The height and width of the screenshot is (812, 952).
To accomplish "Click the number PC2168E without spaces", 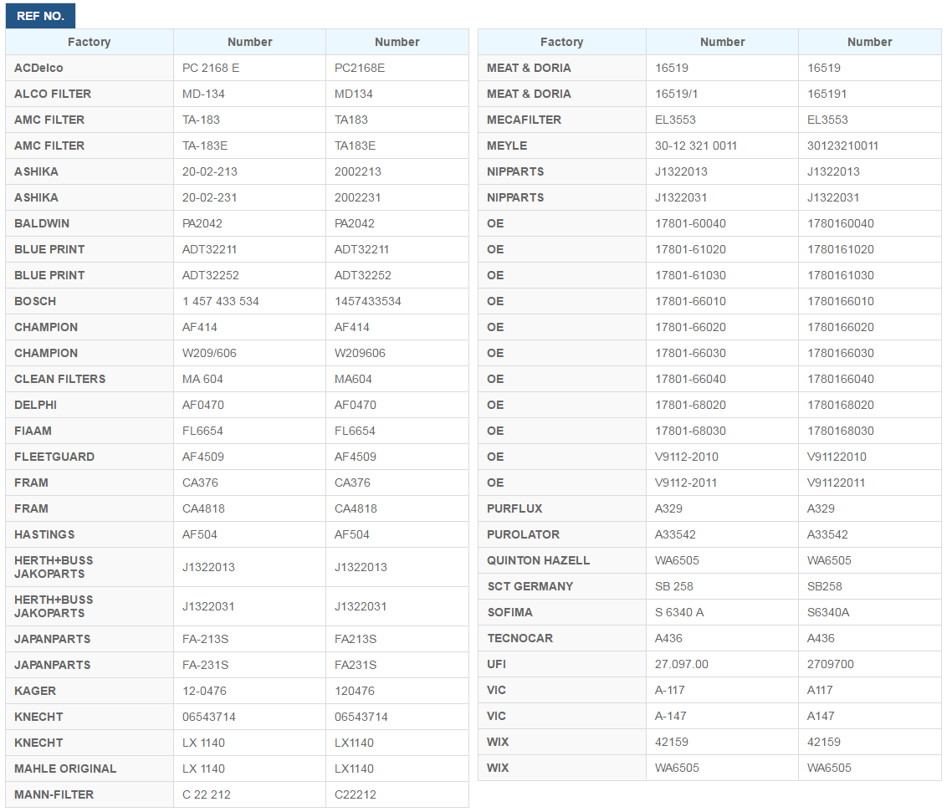I will pos(360,68).
